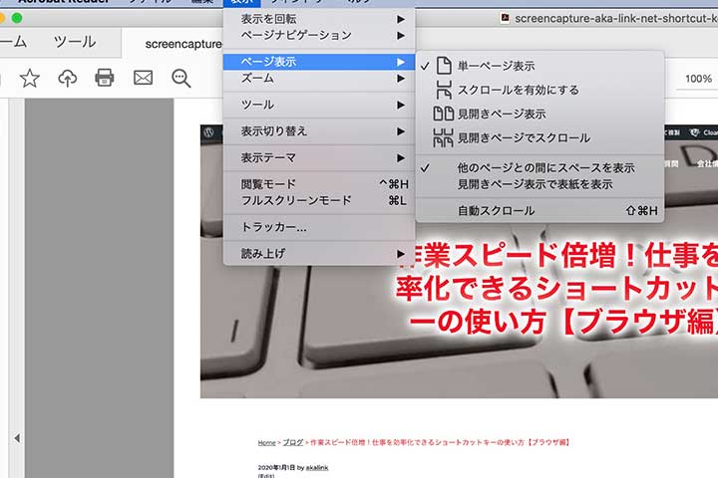The image size is (718, 478).
Task: Open the highlighted ページ表示 submenu
Action: 319,62
